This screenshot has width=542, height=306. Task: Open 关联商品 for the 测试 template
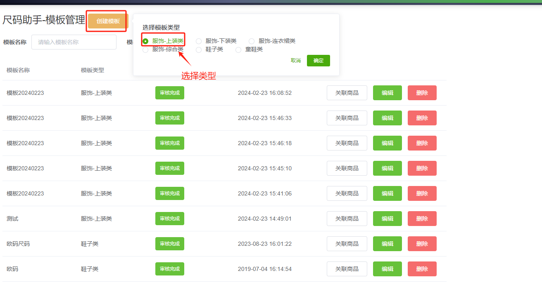(347, 219)
